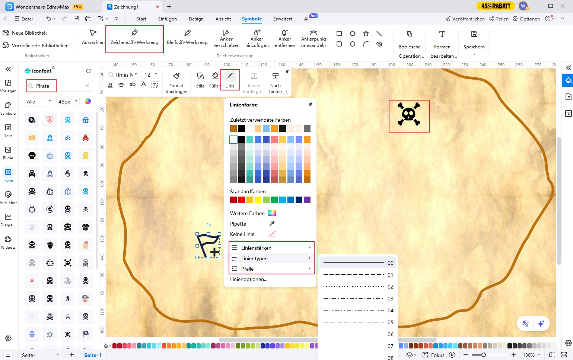Toggle strikethrough text formatting

click(121, 85)
